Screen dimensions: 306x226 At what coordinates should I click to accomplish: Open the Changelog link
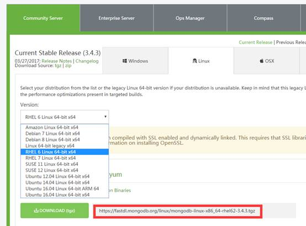click(87, 61)
